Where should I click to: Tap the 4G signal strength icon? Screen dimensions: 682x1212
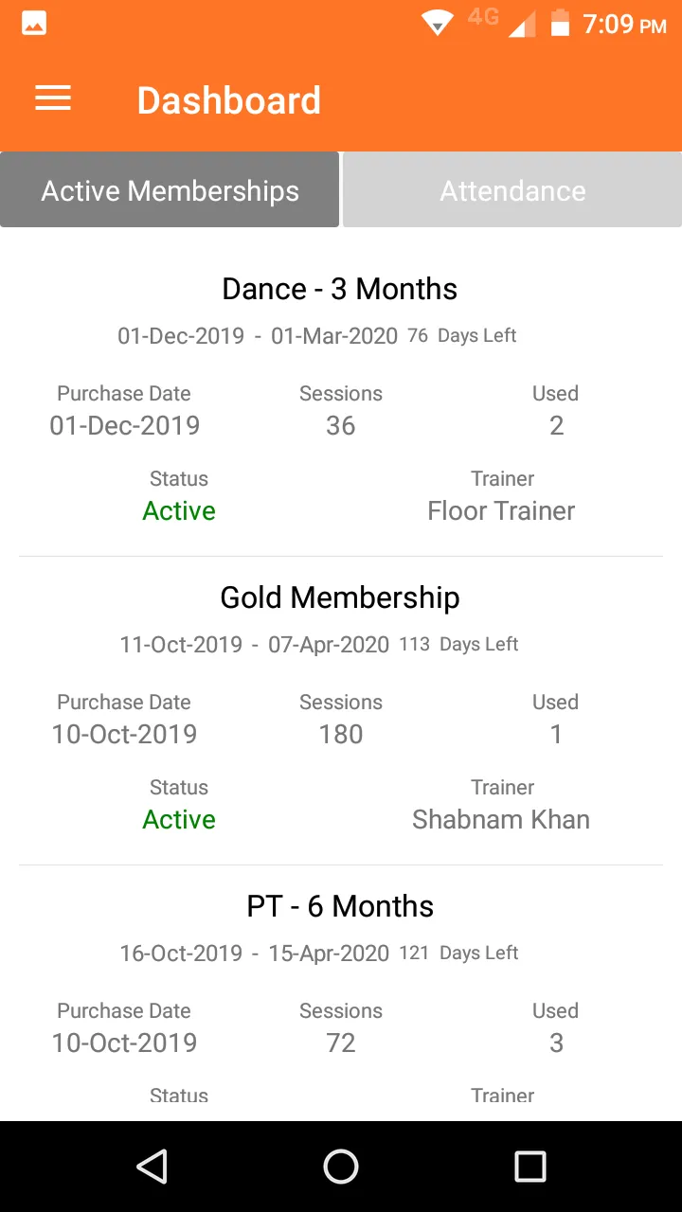[502, 22]
